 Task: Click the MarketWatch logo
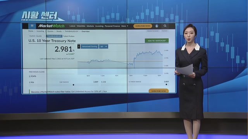pos(52,26)
